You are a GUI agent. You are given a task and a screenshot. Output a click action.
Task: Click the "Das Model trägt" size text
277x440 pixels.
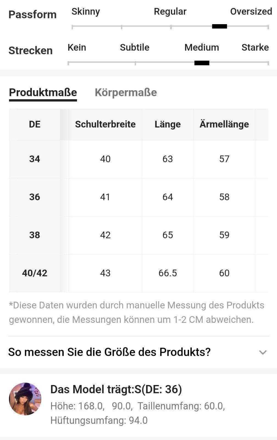116,389
